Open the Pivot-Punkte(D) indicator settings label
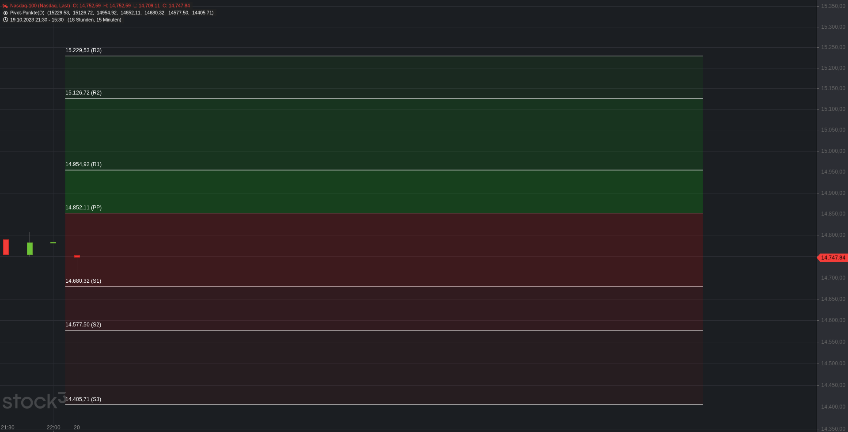The image size is (848, 432). [x=27, y=13]
